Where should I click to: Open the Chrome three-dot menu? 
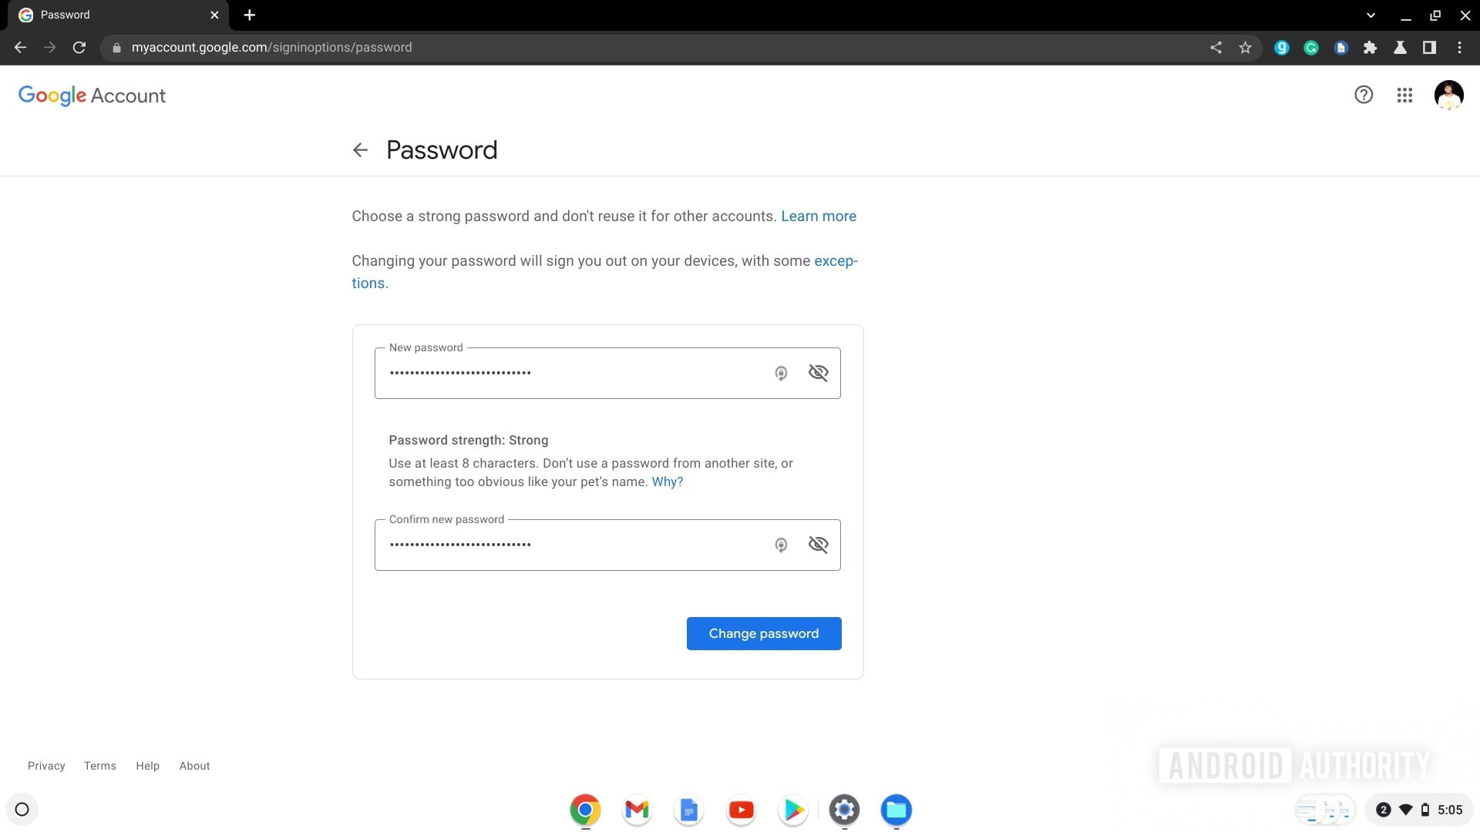(1459, 48)
